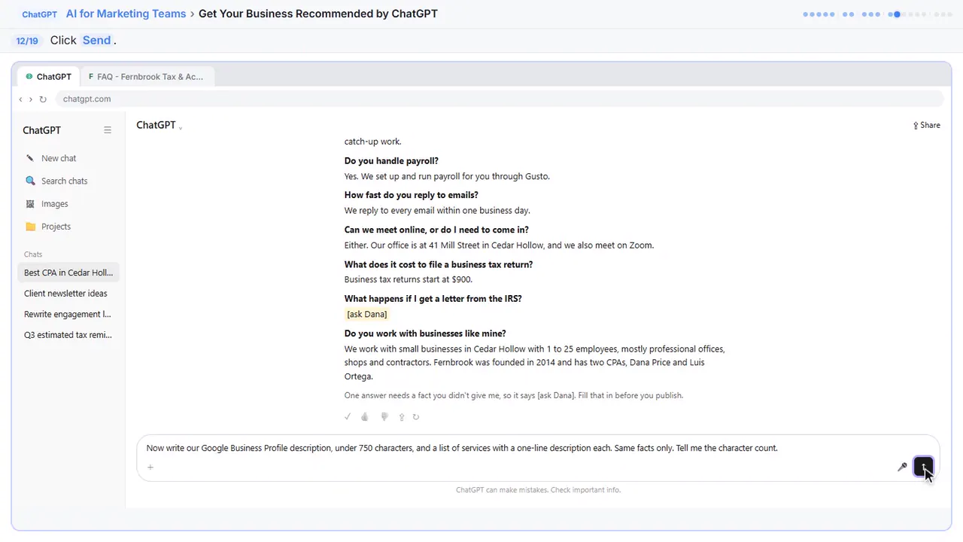Image resolution: width=963 pixels, height=542 pixels.
Task: Click the share icon under the response
Action: pos(402,416)
